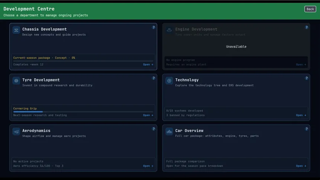Open help for Chassis Development

(x=153, y=28)
